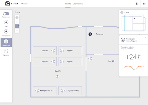Click the Погрузка temperature sensor
The height and width of the screenshot is (105, 148).
coord(90,34)
